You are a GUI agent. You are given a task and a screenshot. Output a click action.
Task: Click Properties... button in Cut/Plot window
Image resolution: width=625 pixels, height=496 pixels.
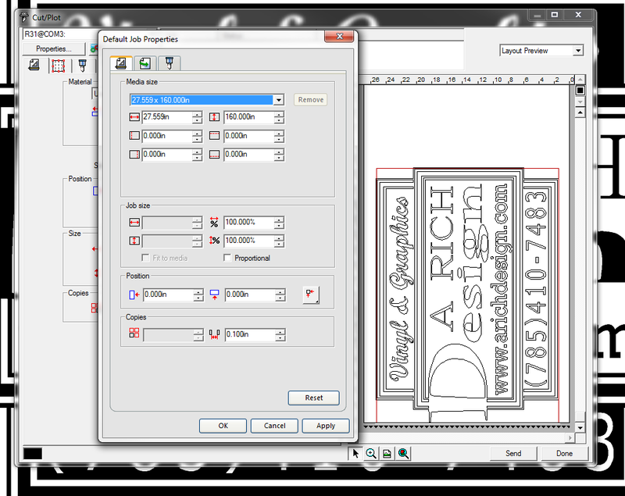(54, 48)
